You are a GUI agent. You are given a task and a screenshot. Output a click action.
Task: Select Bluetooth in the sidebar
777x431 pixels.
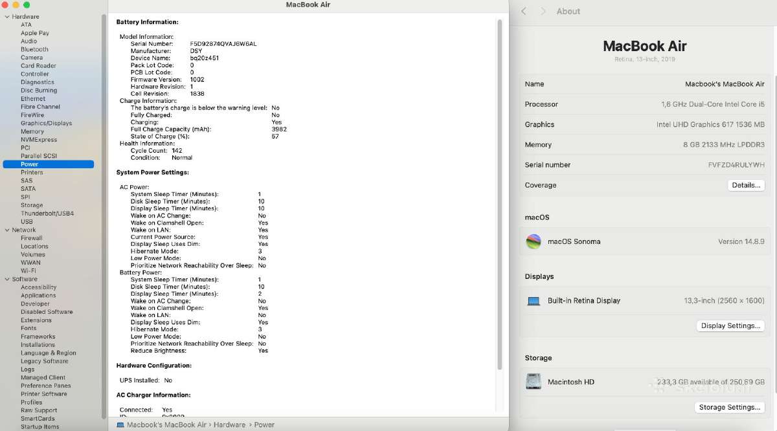[34, 49]
